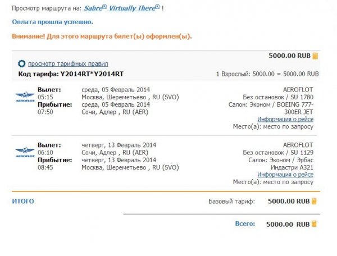Click the Всего total amount 5000.00 RUB
This screenshot has width=337, height=256.
[x=287, y=224]
